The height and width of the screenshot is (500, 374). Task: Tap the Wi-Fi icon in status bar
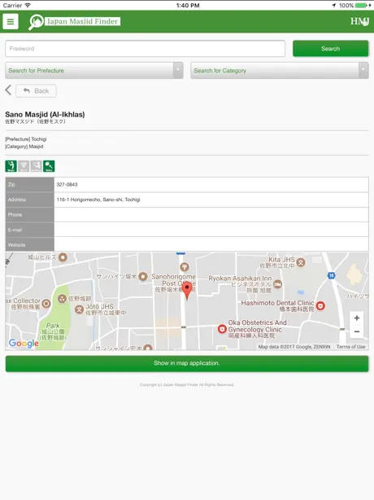click(28, 6)
